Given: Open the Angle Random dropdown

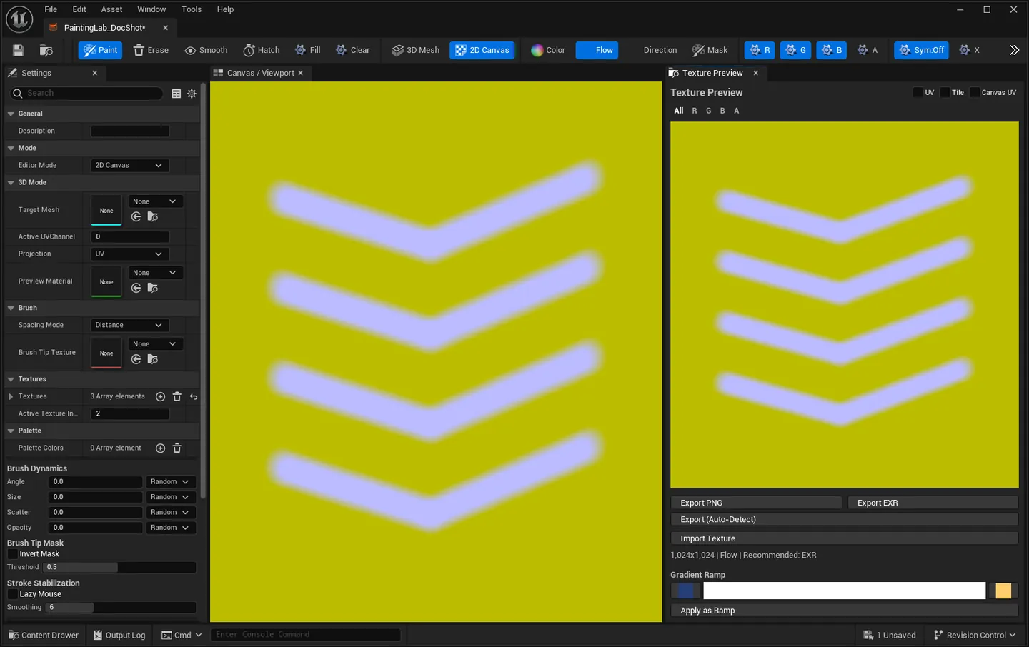Looking at the screenshot, I should point(169,482).
